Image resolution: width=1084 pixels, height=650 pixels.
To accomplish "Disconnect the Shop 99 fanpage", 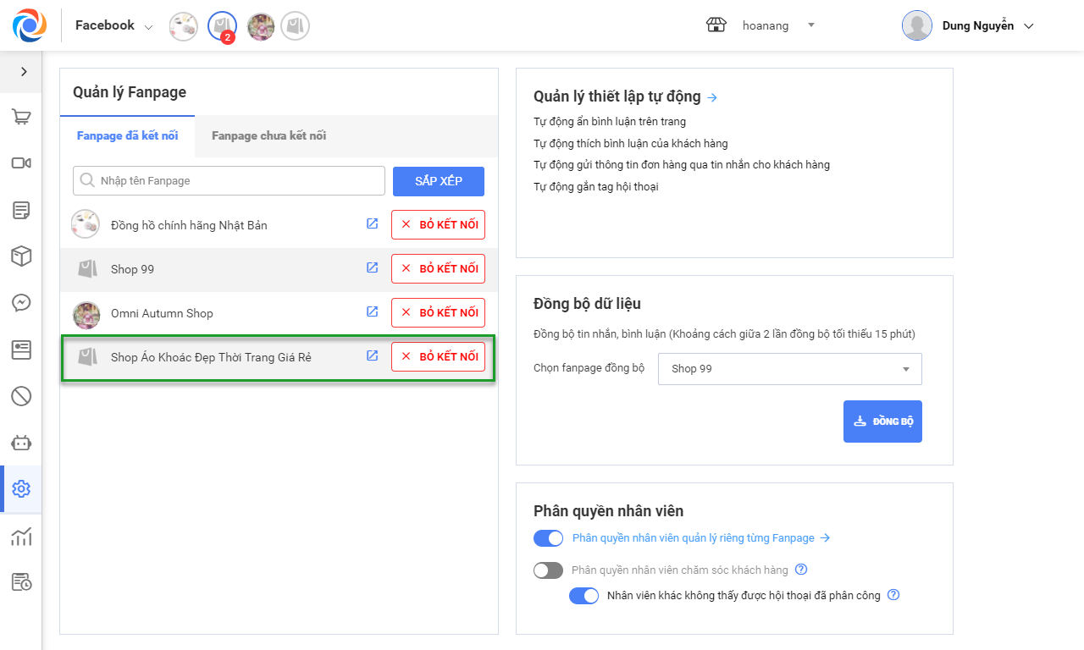I will tap(438, 268).
